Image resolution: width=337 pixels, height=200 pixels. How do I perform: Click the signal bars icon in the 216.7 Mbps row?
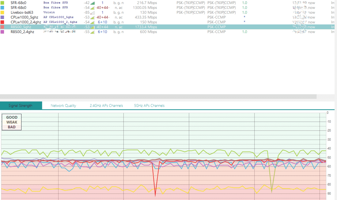coord(93,3)
